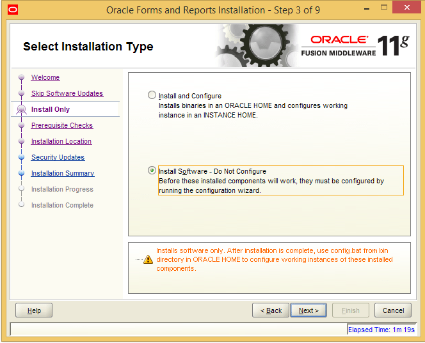Viewport: 425px width, 343px height.
Task: Open the Welcome step link
Action: (x=45, y=77)
